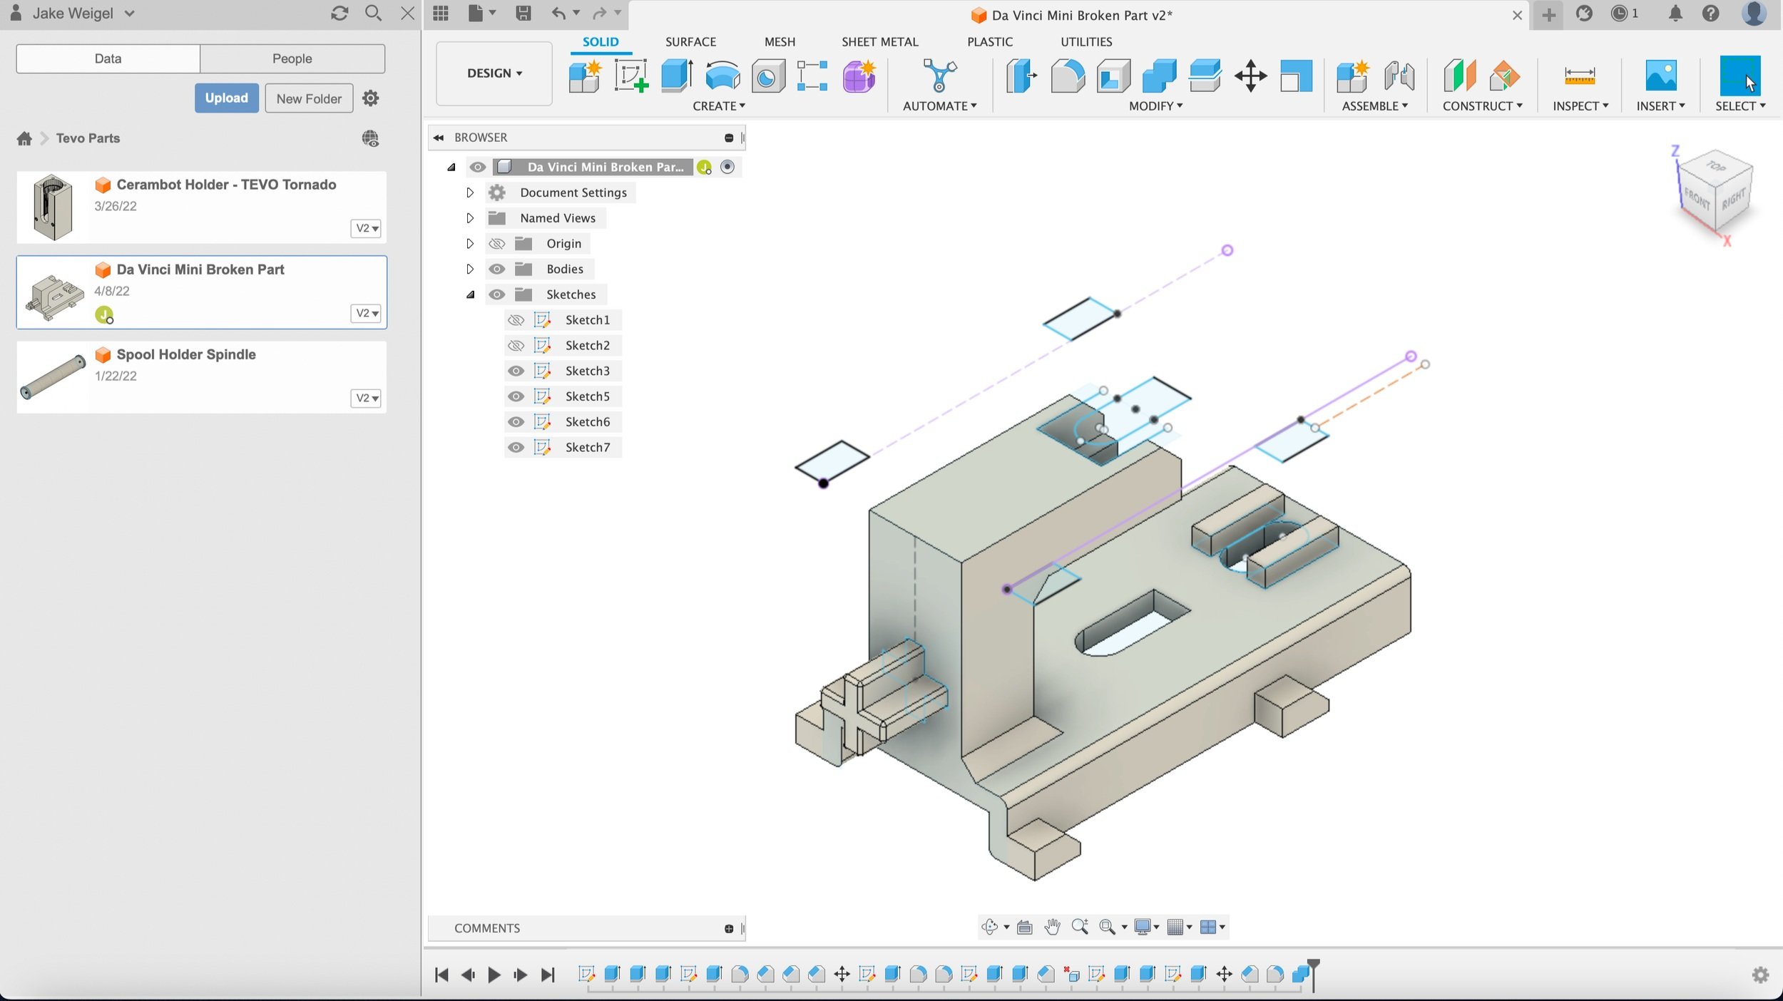Click the Joint tool icon
This screenshot has height=1001, width=1783.
click(1399, 76)
